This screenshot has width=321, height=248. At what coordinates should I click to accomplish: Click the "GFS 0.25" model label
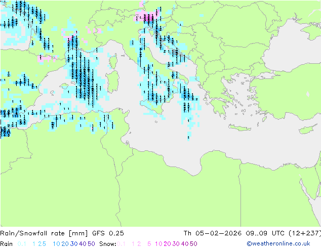coord(108,233)
